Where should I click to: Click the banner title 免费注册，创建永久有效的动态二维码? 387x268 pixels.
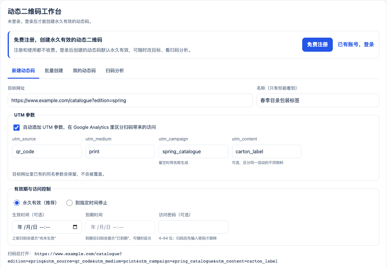point(58,40)
